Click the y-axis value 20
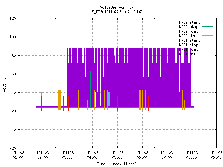223x167 pixels. tap(14, 111)
